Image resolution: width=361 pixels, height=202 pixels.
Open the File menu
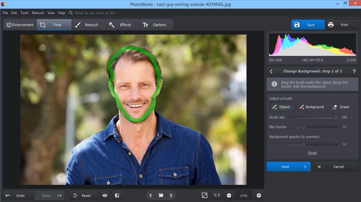(x=5, y=13)
